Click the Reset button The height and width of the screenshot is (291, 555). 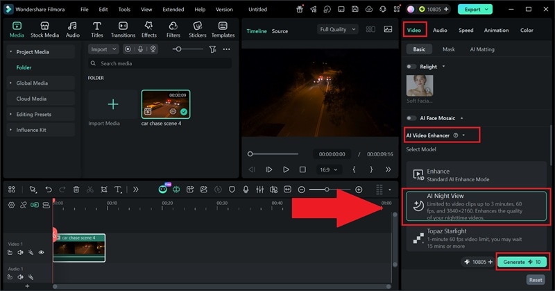(536, 280)
